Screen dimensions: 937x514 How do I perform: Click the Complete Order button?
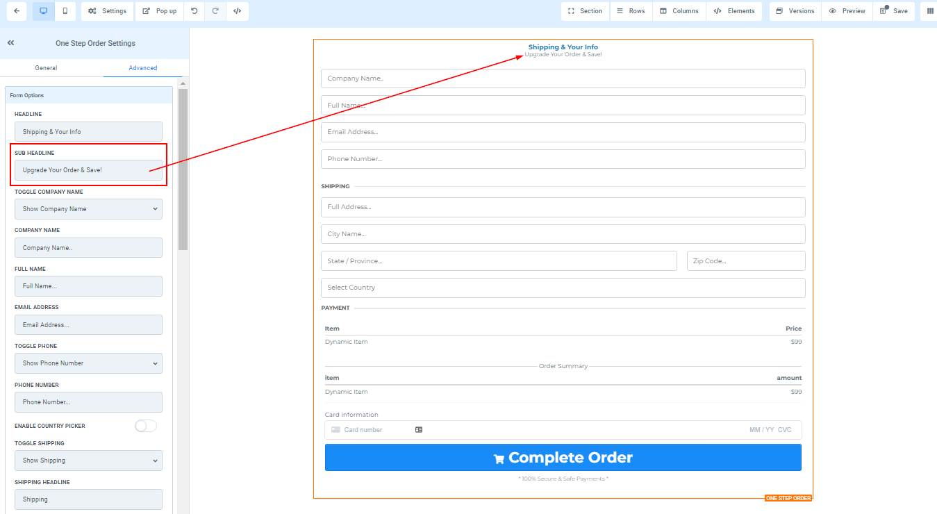563,458
